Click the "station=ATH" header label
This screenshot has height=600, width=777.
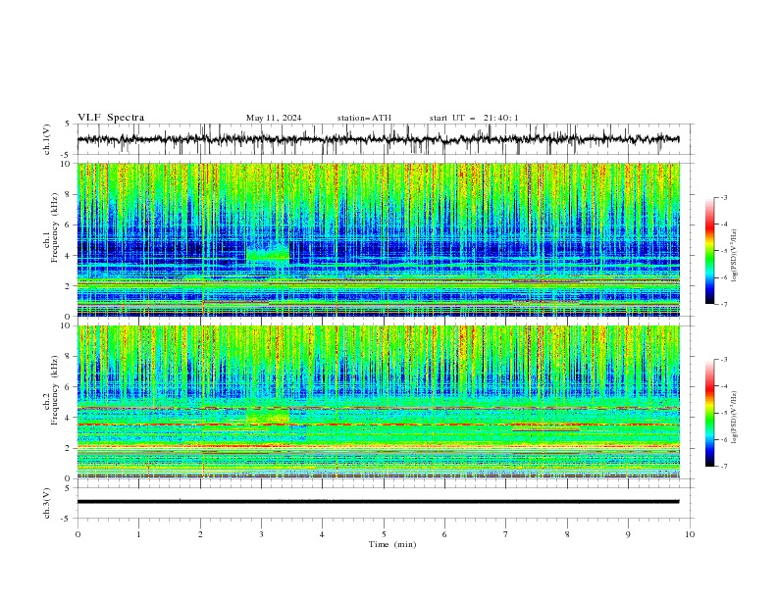click(364, 118)
